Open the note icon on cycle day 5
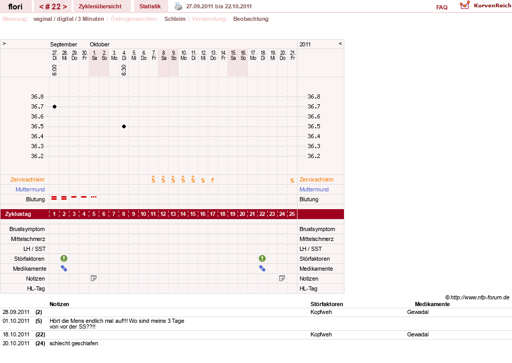This screenshot has width=512, height=363. pyautogui.click(x=94, y=279)
